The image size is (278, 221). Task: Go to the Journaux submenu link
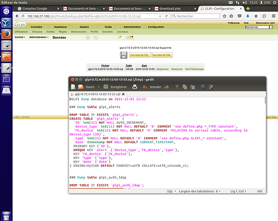(122, 32)
